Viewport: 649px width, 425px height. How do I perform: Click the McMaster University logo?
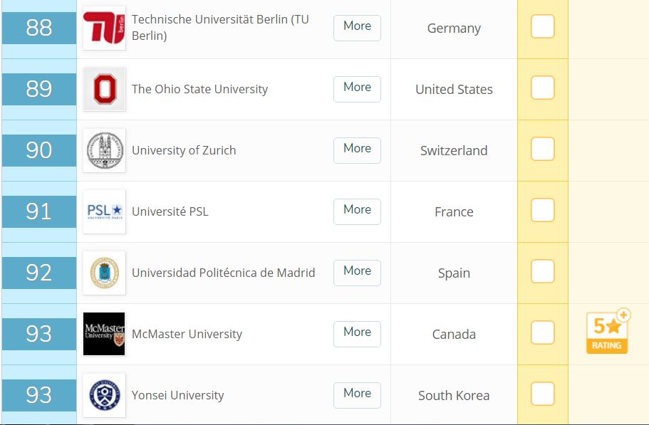click(x=104, y=334)
